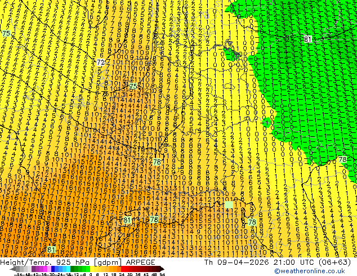Pick the yellow segment of the temperature legend

coord(92,269)
